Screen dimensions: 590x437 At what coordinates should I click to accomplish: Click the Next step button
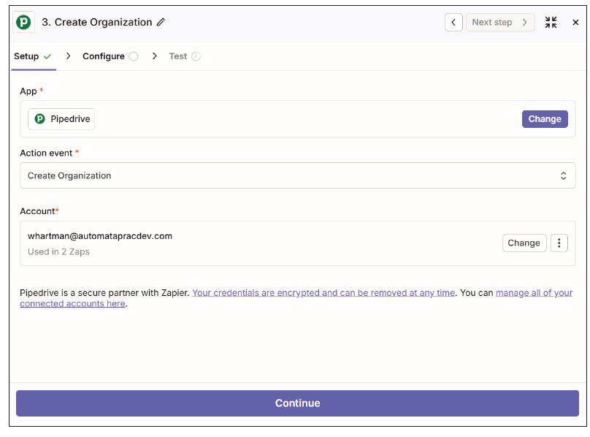click(500, 22)
